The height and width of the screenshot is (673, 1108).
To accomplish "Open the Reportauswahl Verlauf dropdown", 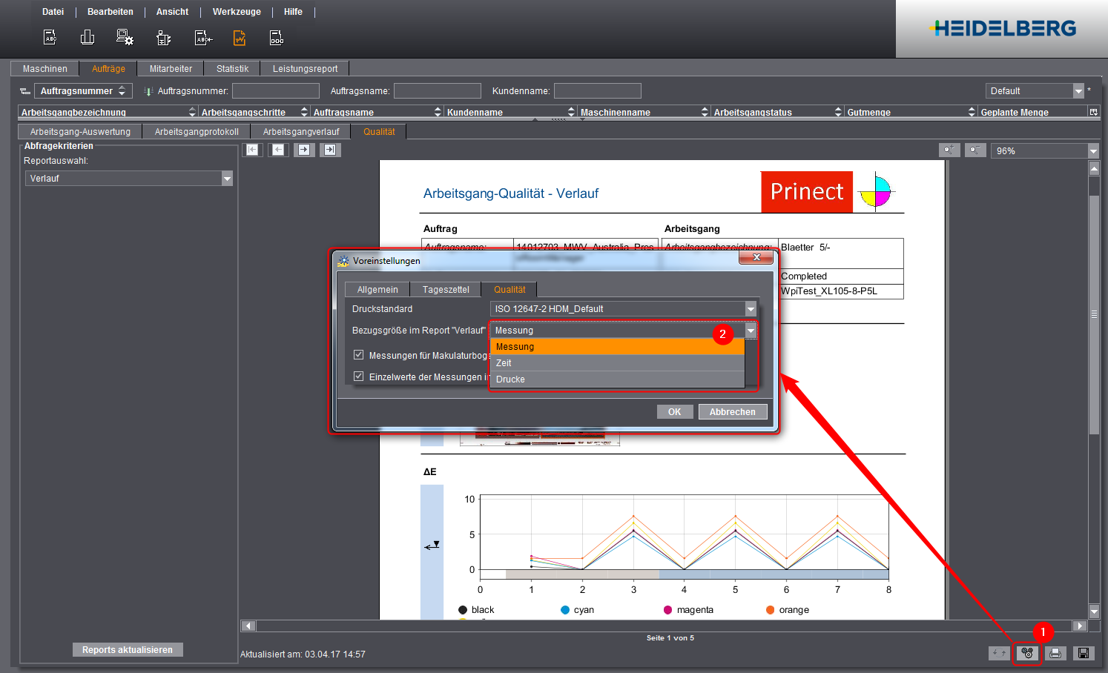I will [x=227, y=179].
